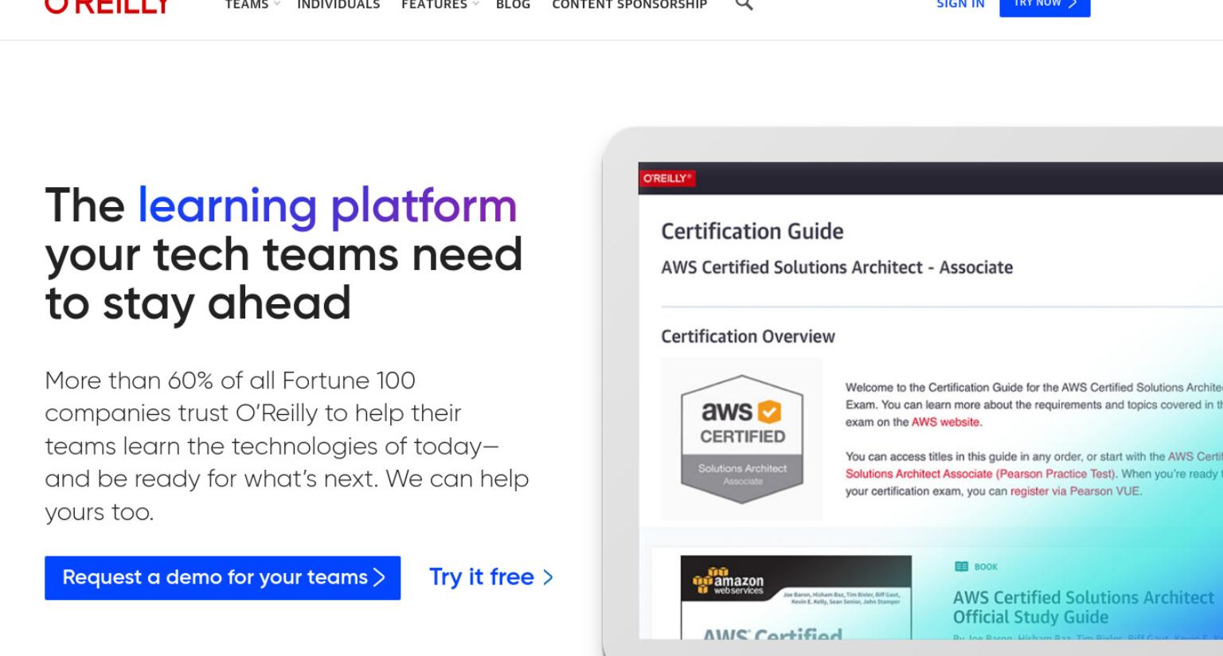Image resolution: width=1223 pixels, height=656 pixels.
Task: Open the search magnifier icon
Action: coord(744,4)
